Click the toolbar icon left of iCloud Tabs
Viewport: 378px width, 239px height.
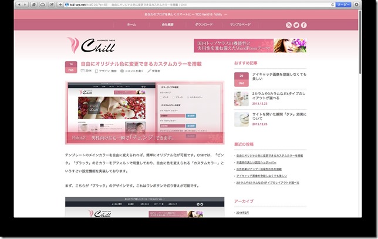coord(34,5)
